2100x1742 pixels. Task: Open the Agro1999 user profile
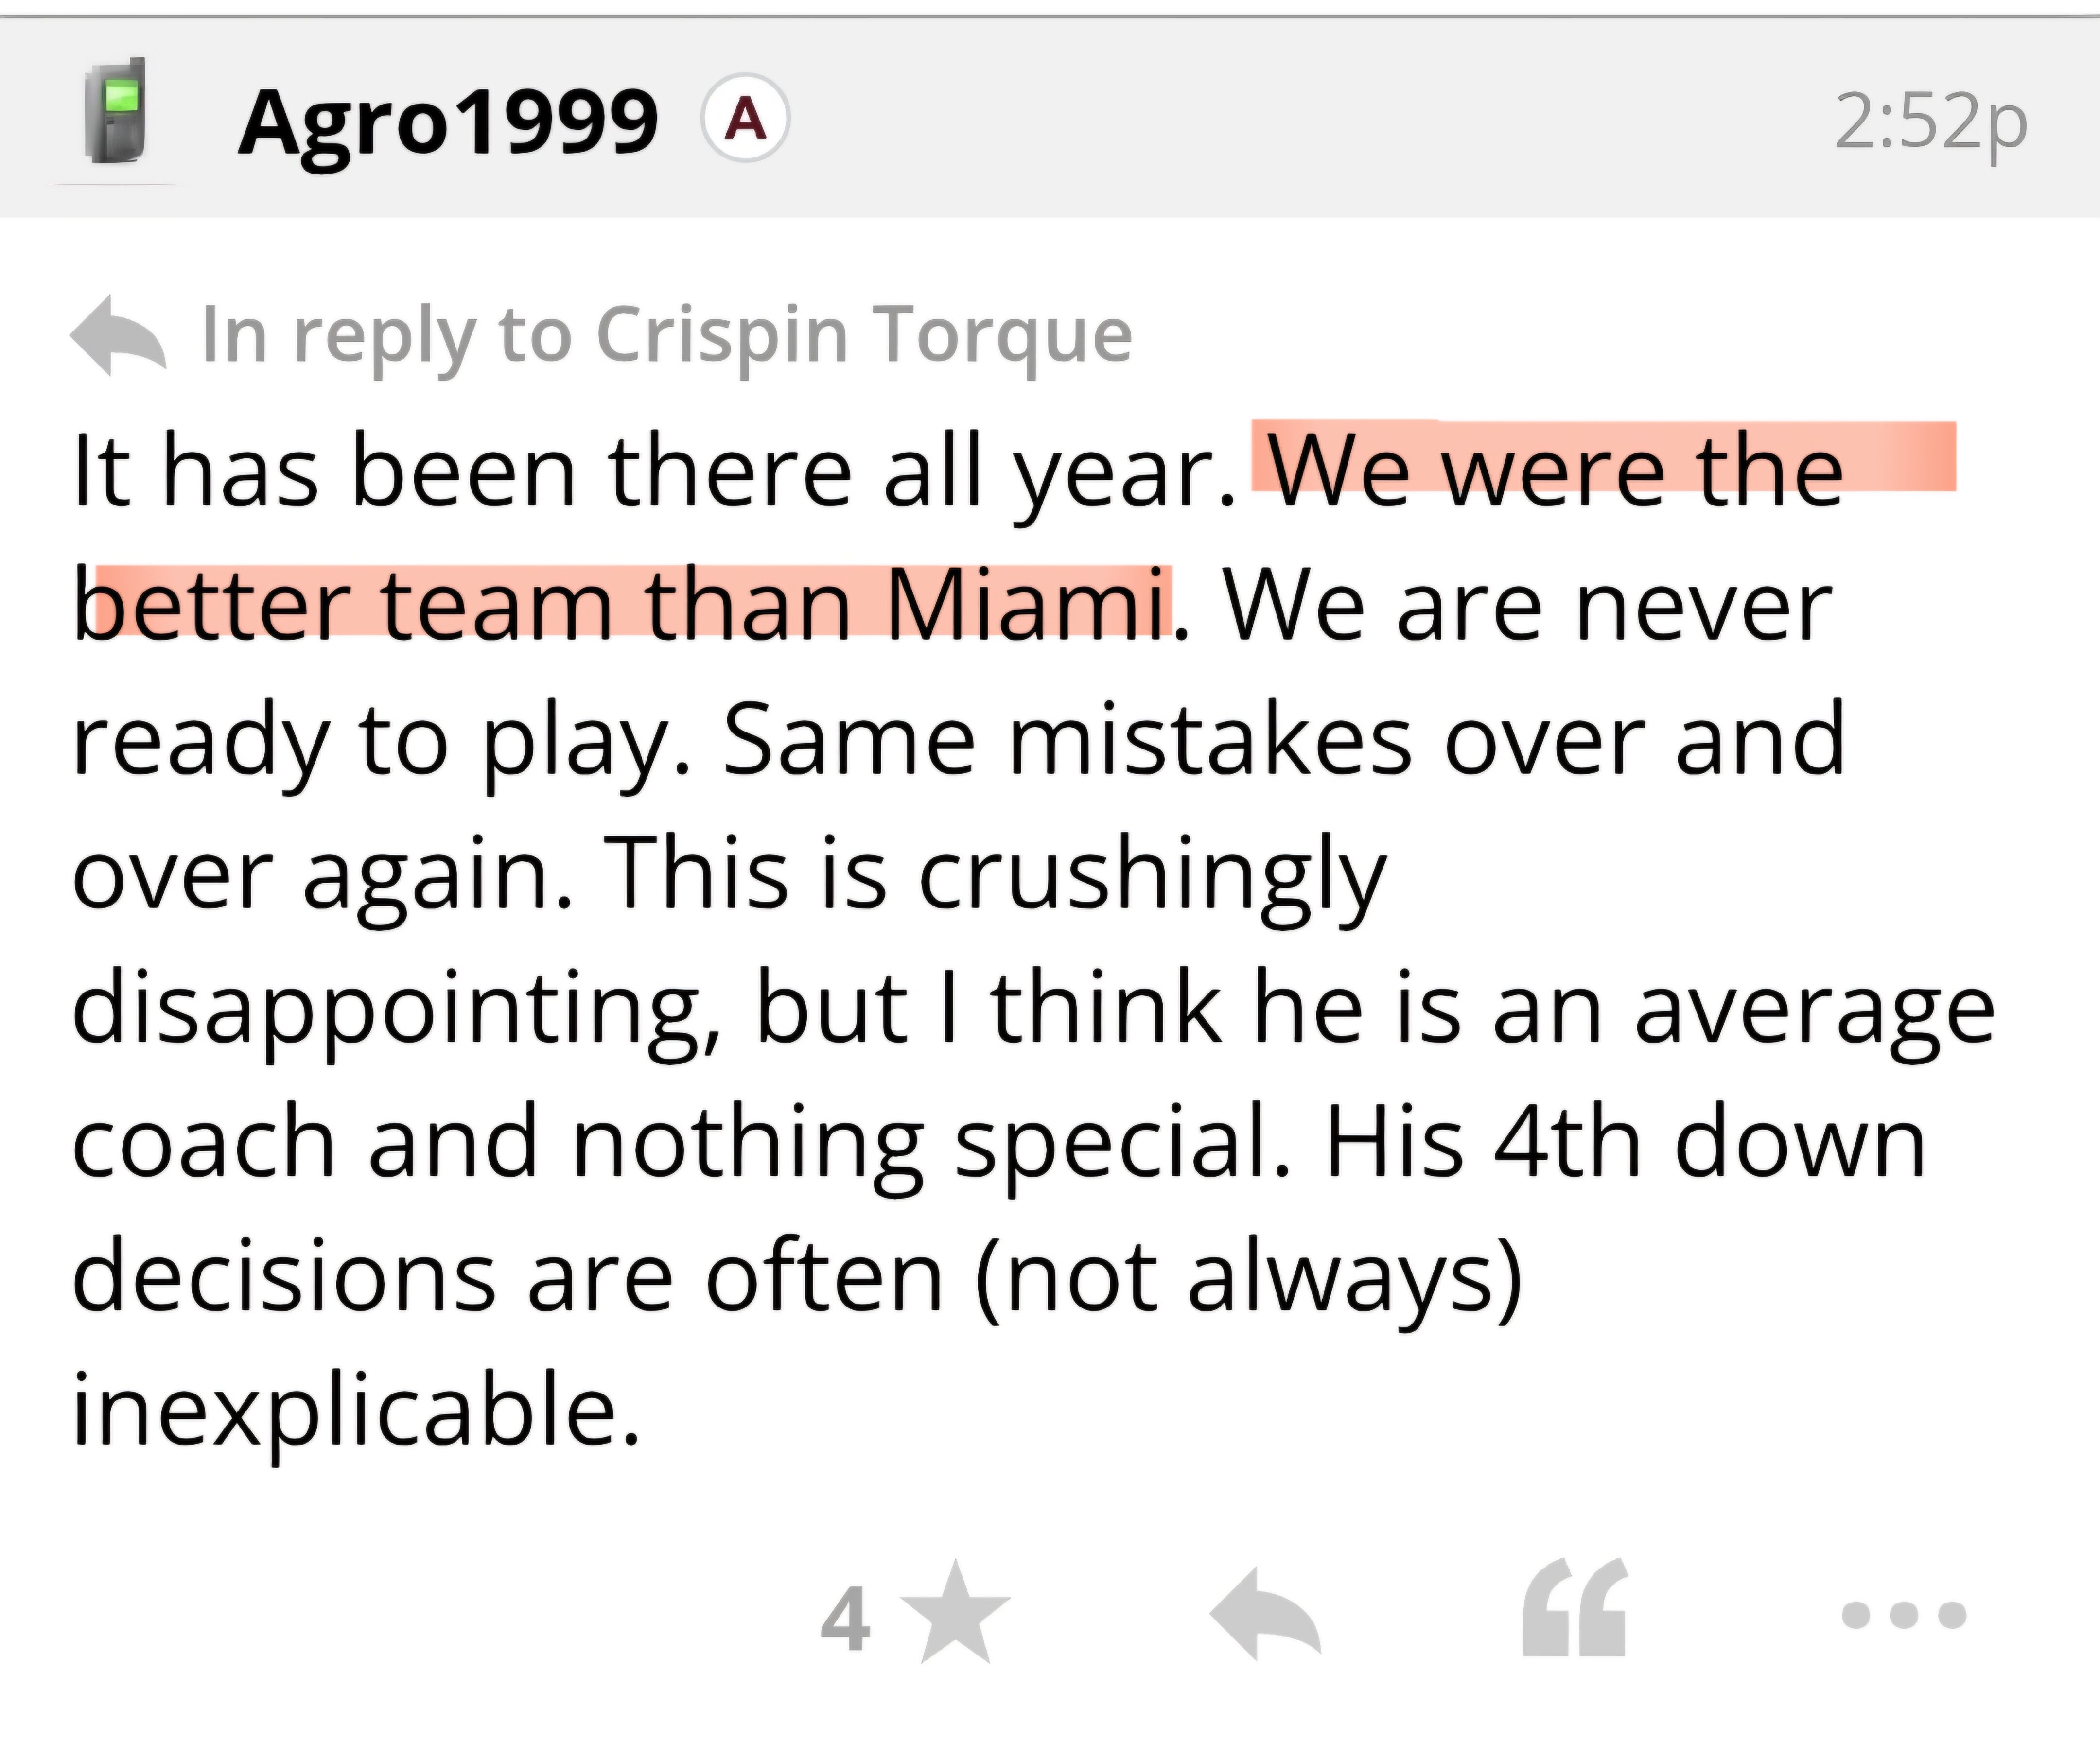pyautogui.click(x=448, y=122)
